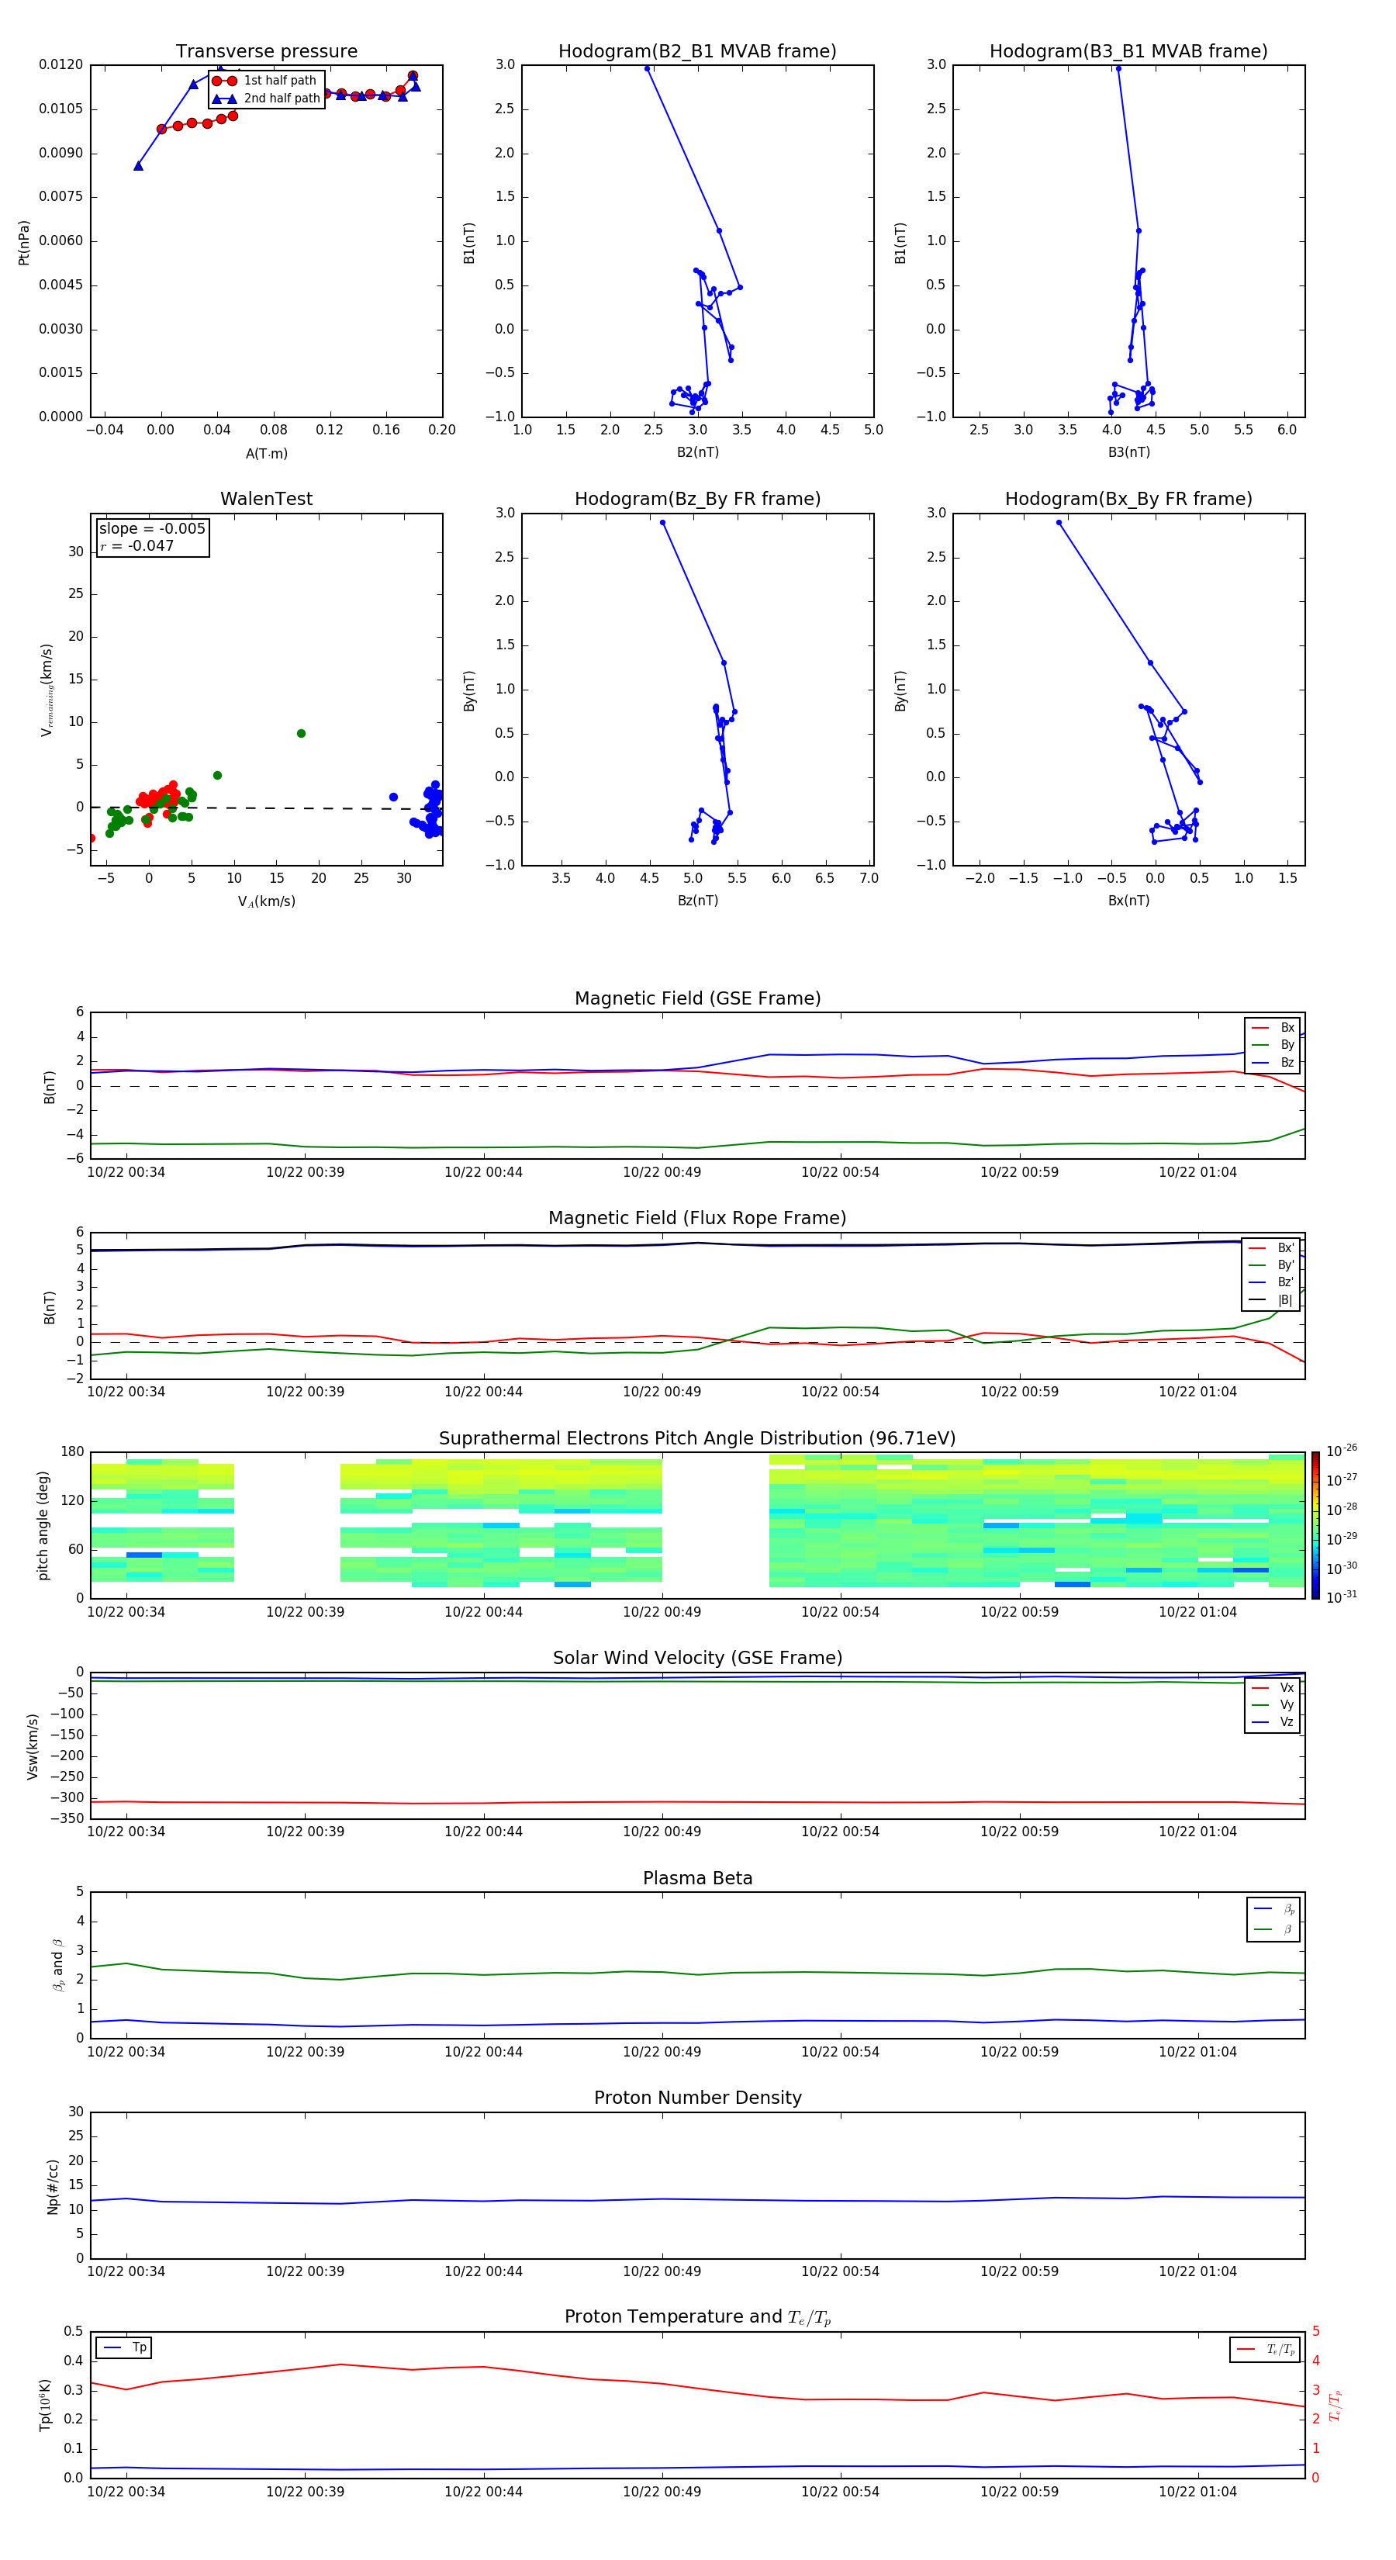Click the "Plasma Beta" plot title
This screenshot has height=2560, width=1396.
pos(697,1879)
